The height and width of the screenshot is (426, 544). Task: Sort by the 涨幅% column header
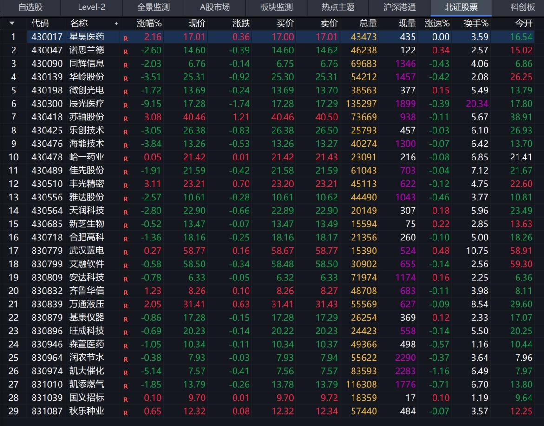(149, 24)
